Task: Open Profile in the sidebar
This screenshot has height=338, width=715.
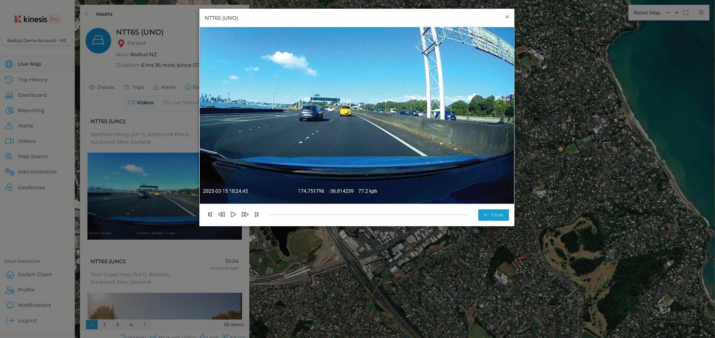Action: click(26, 290)
